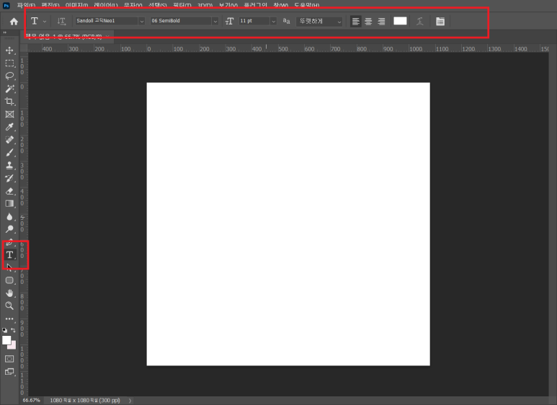
Task: Open the text color swatch
Action: tap(400, 21)
